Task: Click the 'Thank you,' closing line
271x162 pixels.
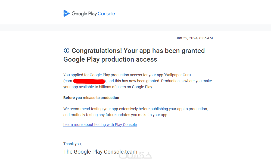Action: click(x=72, y=144)
